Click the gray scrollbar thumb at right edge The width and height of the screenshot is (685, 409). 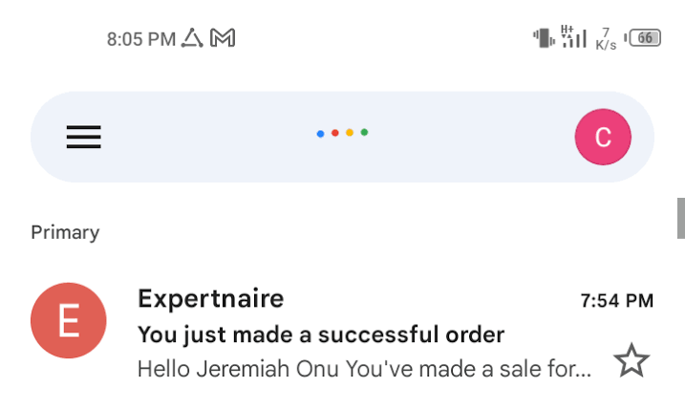681,218
